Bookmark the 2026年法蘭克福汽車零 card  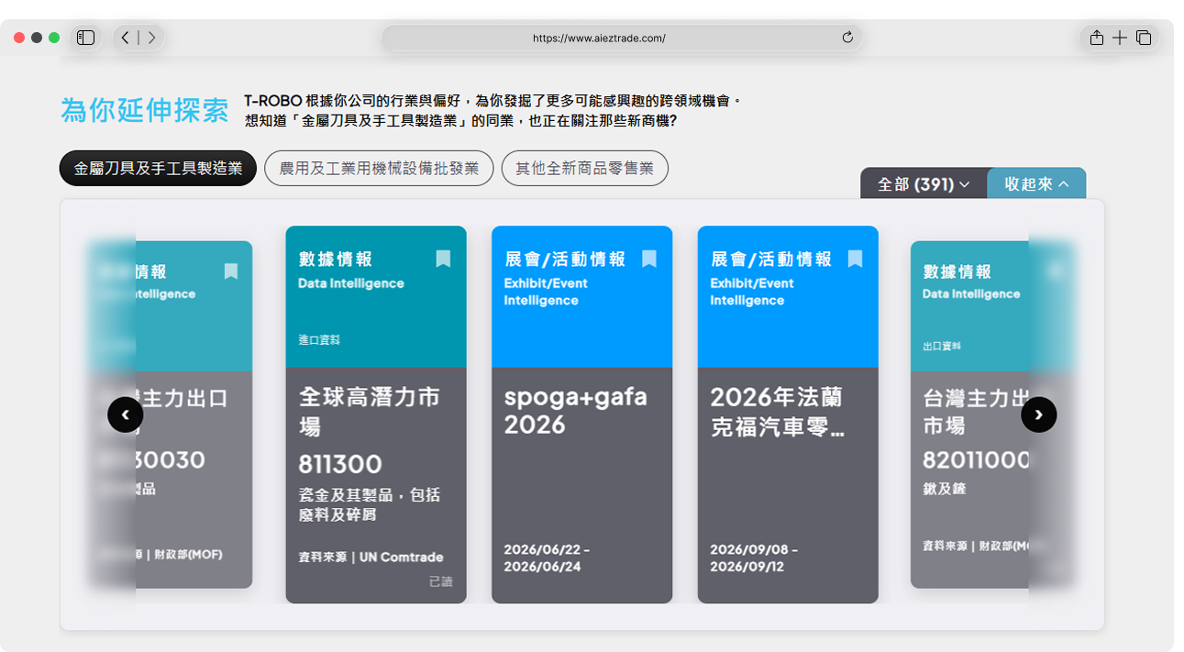click(855, 259)
